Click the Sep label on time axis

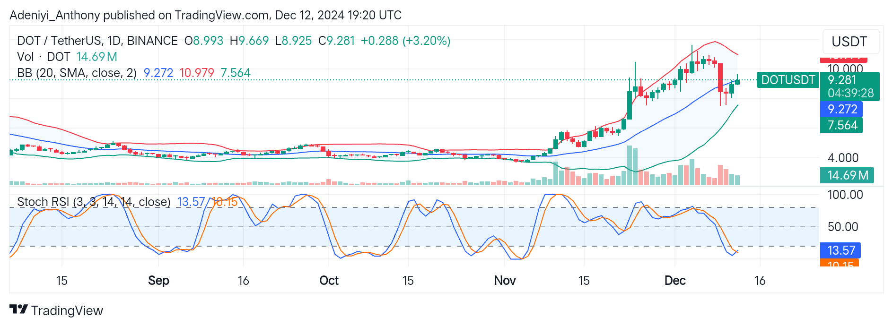[x=158, y=281]
